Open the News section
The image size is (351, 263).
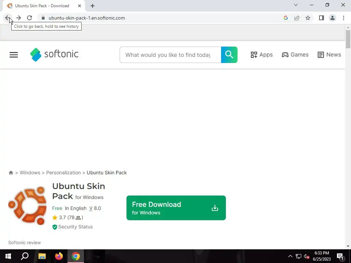(329, 54)
